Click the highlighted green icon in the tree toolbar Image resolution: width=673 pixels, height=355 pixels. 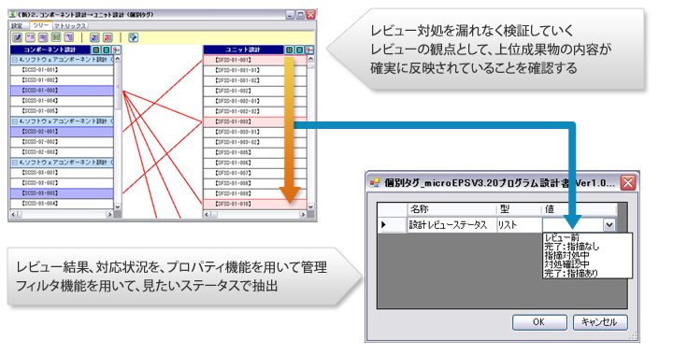click(56, 36)
